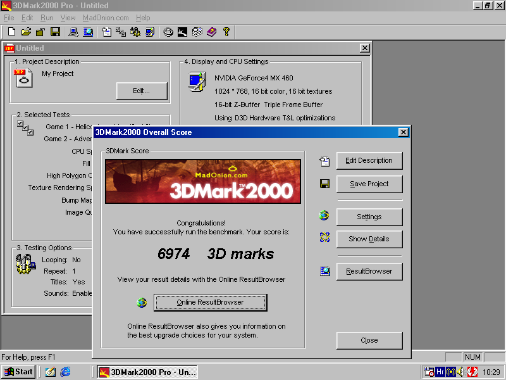
Task: Click the ResultBrowser button
Action: [x=369, y=272]
